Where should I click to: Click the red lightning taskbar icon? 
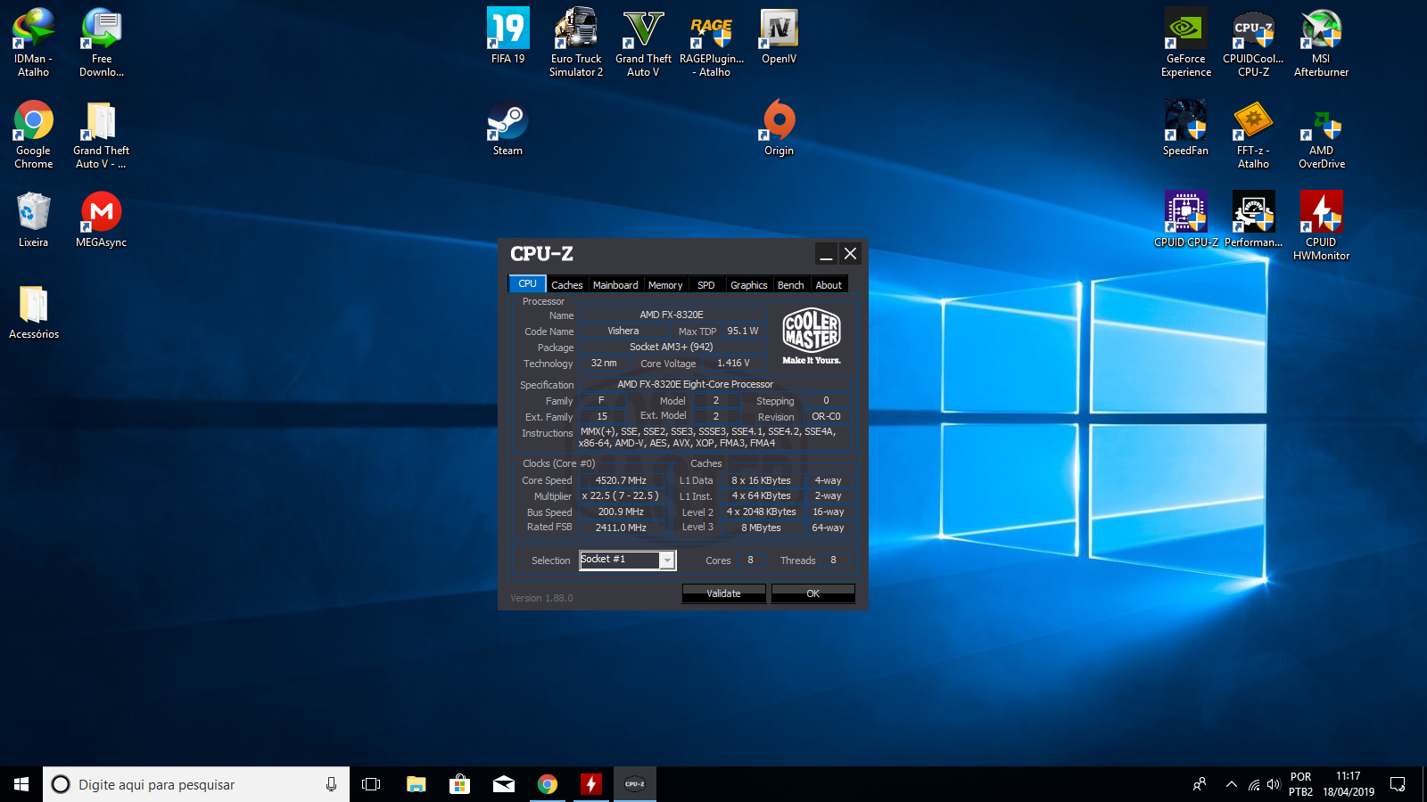tap(590, 784)
